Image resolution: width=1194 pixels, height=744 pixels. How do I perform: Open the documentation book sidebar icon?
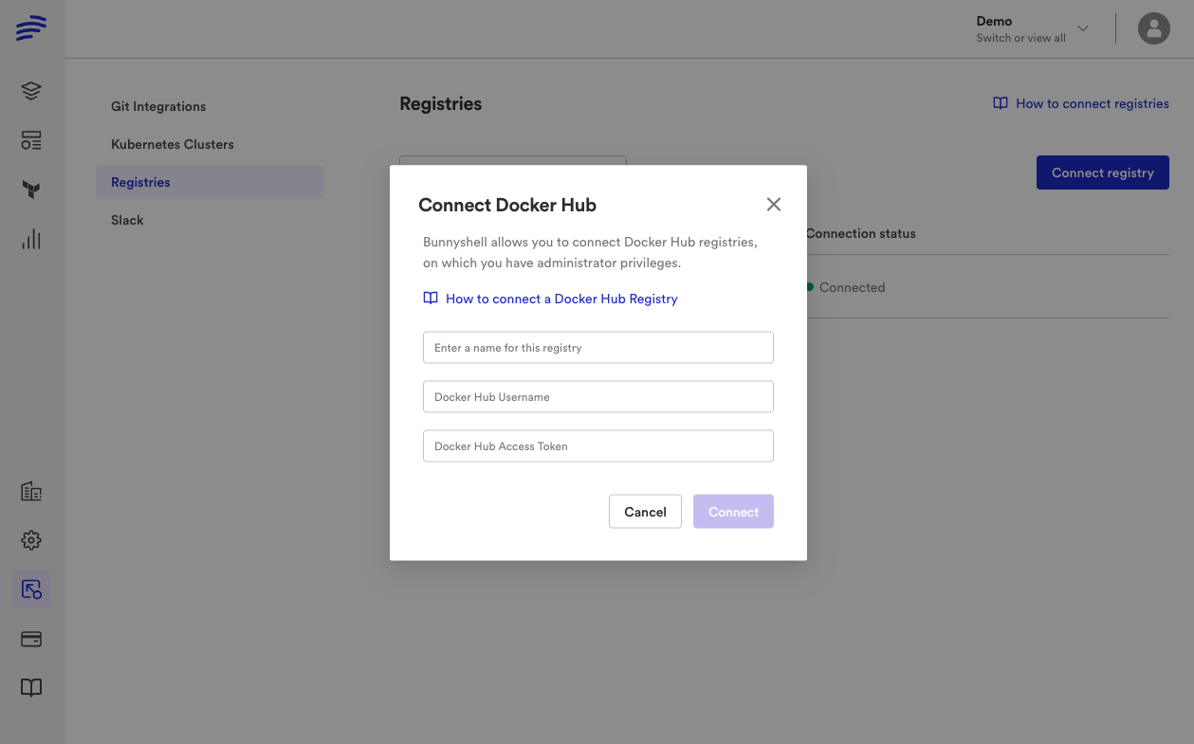point(31,688)
